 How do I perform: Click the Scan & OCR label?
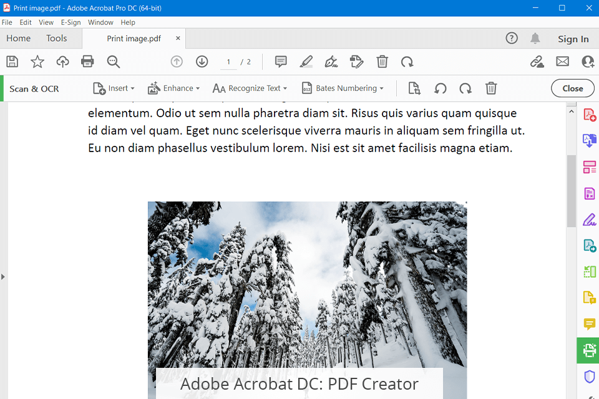(x=34, y=89)
